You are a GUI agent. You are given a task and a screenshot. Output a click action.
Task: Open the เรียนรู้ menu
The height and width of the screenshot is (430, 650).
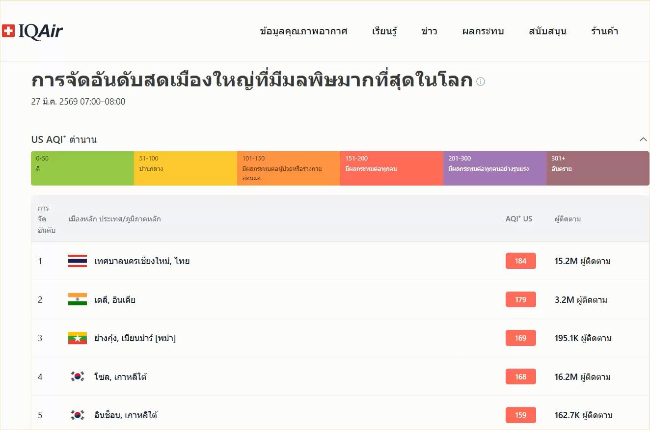click(384, 31)
